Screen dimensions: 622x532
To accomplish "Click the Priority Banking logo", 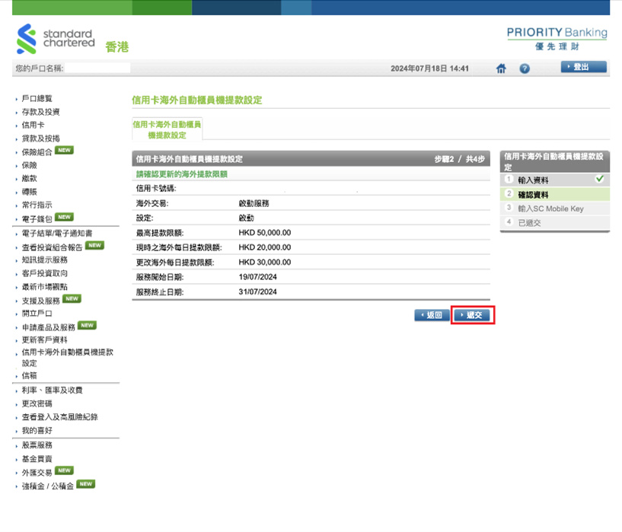I will point(557,38).
